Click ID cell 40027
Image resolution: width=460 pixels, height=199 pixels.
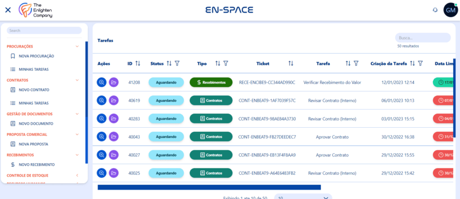tap(134, 155)
